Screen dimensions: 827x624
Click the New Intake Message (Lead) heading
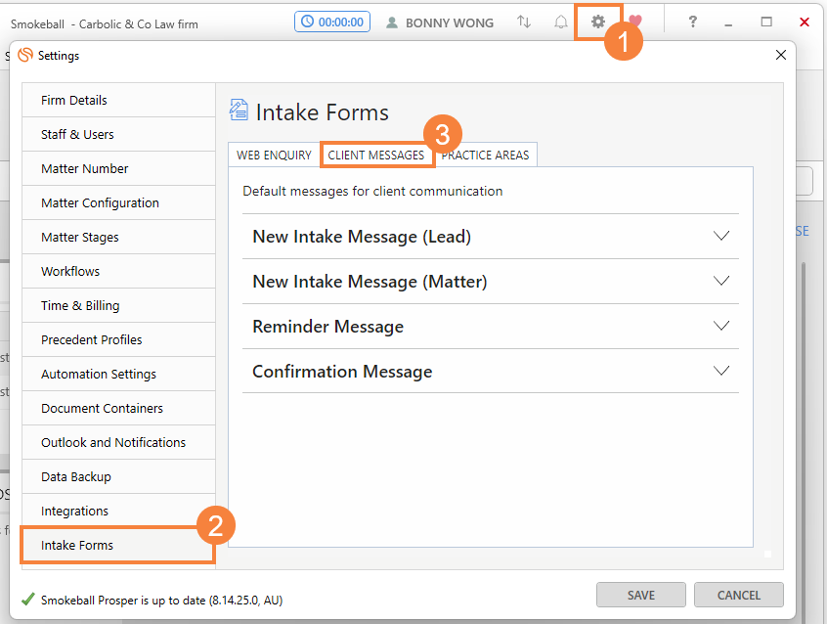[x=362, y=237]
